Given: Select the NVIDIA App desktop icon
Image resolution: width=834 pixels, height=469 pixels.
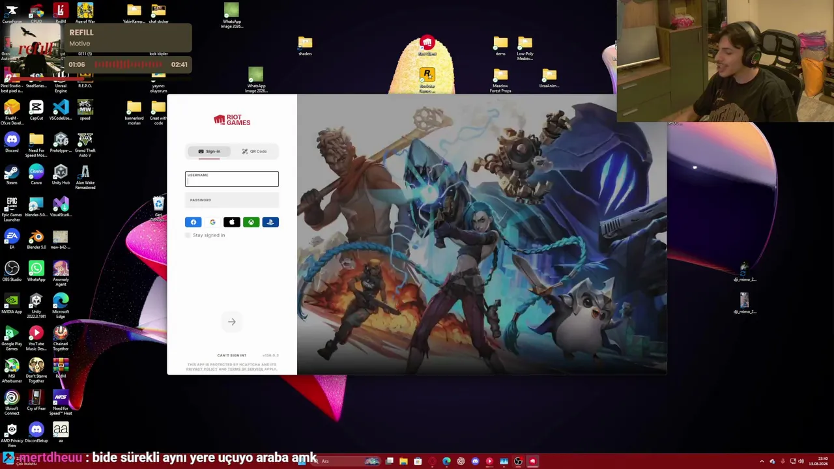Looking at the screenshot, I should pos(12,303).
